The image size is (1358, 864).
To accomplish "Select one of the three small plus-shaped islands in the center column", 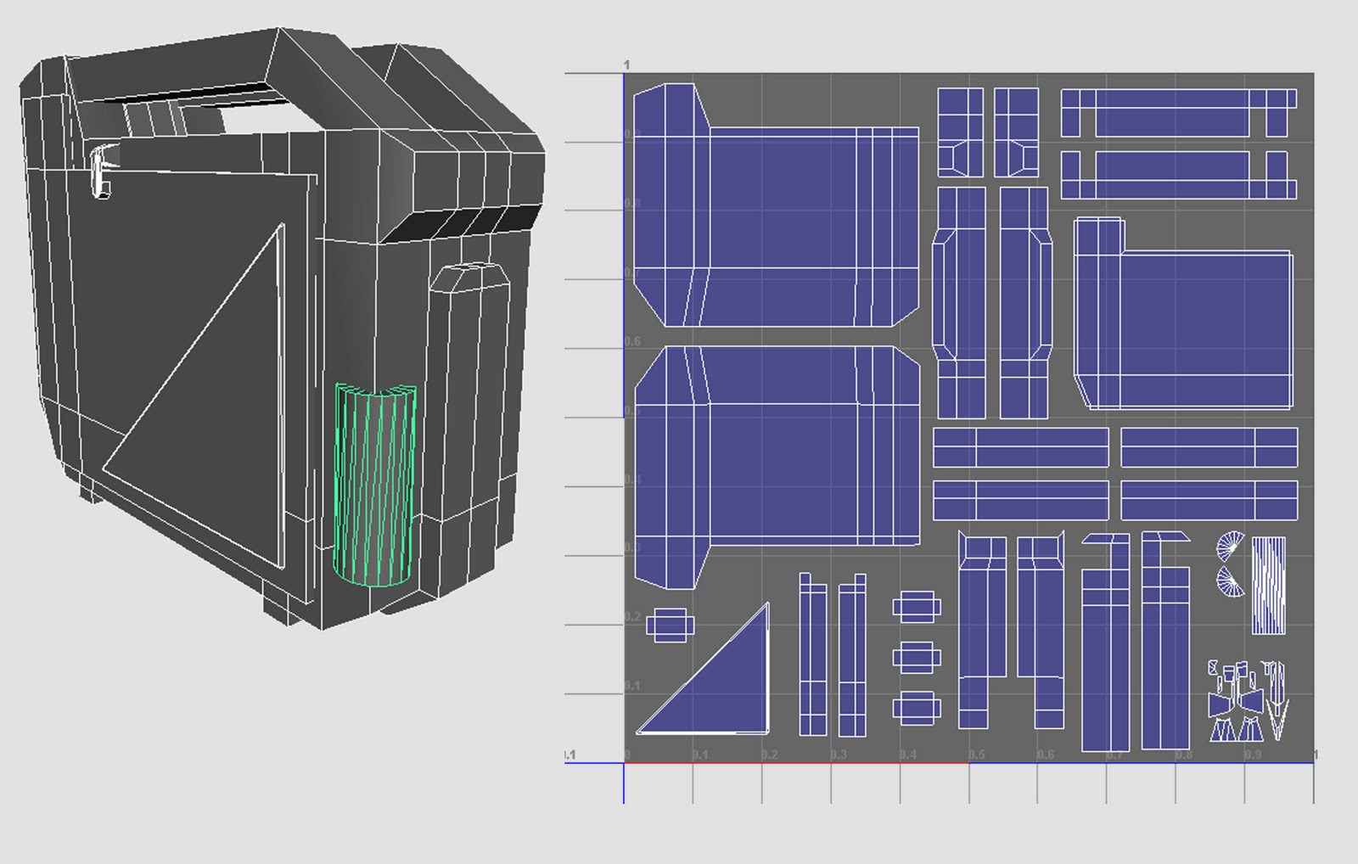I will pyautogui.click(x=918, y=658).
